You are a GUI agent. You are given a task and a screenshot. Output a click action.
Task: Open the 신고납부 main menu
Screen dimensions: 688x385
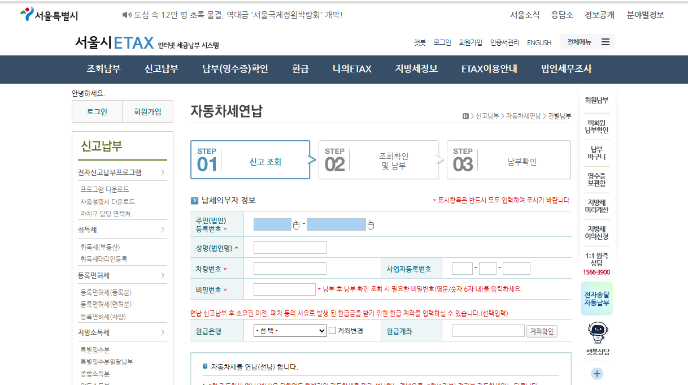pos(162,69)
